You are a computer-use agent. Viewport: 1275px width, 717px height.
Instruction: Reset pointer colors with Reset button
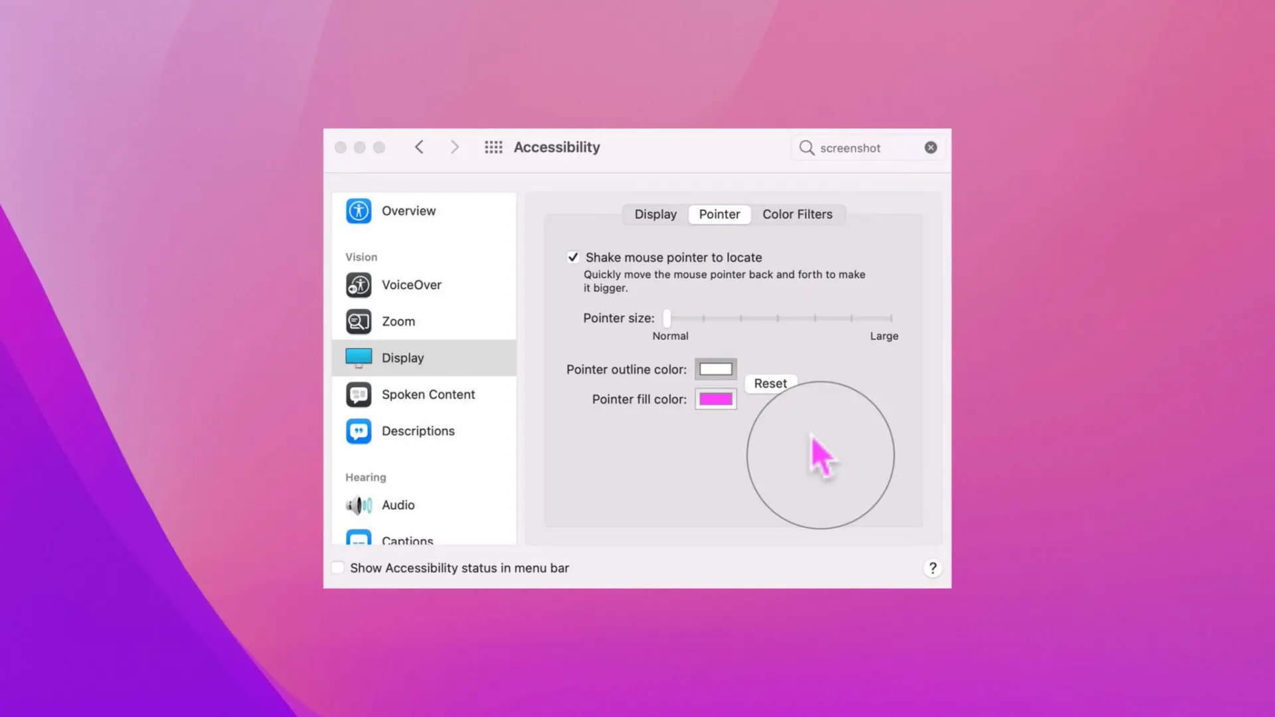click(770, 384)
